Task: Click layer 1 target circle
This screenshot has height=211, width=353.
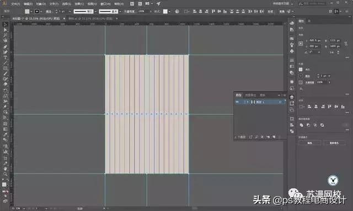Action: click(x=280, y=102)
